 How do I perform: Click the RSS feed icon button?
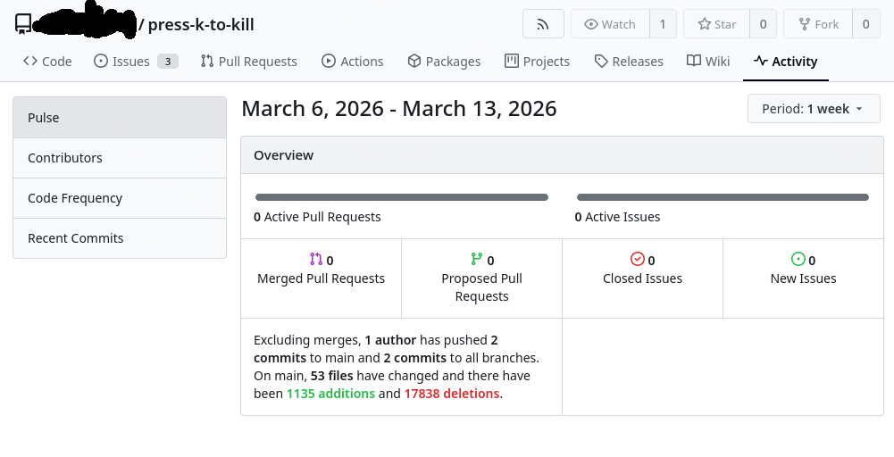pyautogui.click(x=543, y=24)
